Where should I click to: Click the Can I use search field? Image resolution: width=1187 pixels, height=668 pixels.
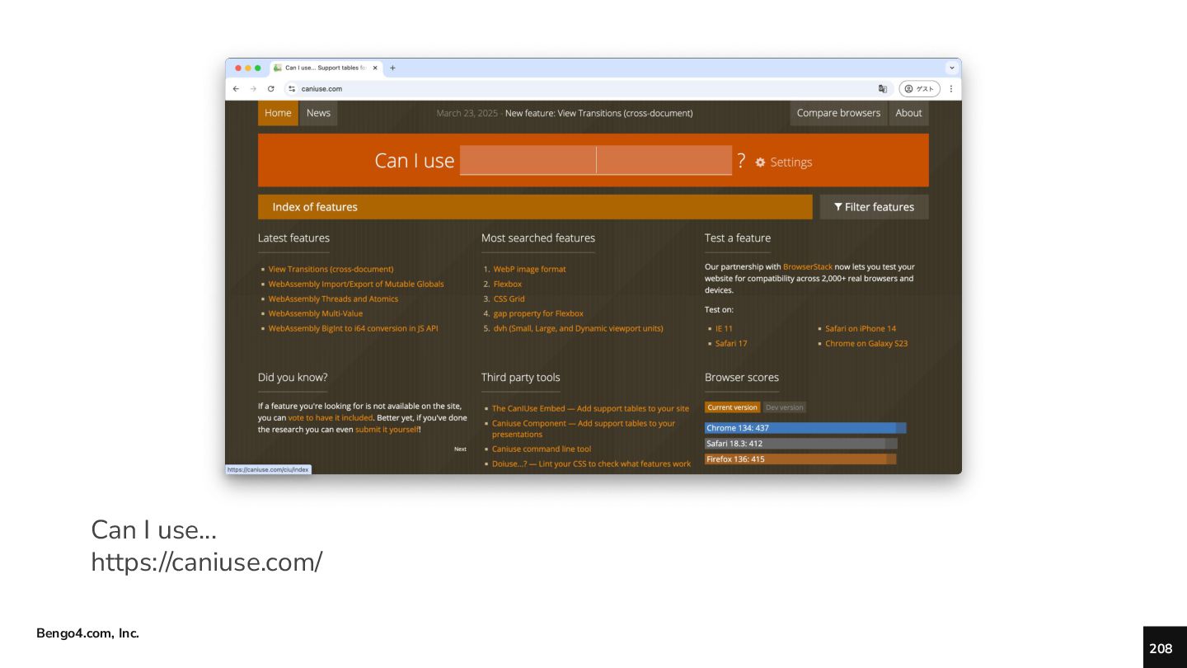point(595,160)
